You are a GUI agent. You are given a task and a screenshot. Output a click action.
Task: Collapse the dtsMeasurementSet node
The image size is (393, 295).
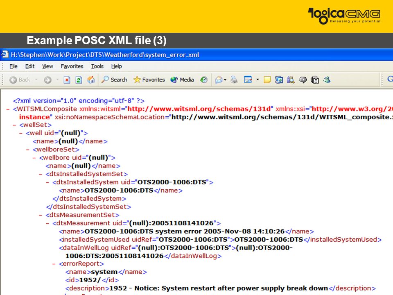[x=41, y=215]
